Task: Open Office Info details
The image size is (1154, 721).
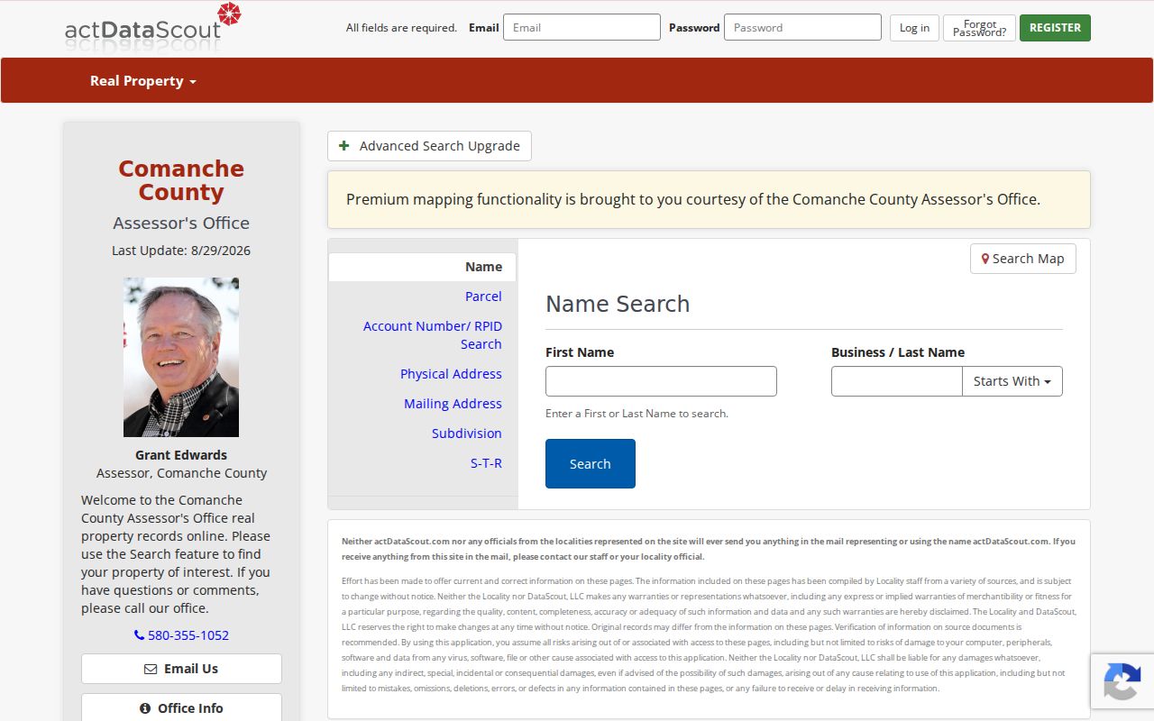Action: [181, 707]
